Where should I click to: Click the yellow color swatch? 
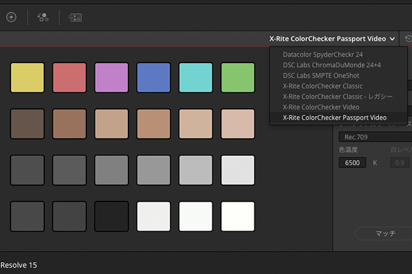pos(28,78)
